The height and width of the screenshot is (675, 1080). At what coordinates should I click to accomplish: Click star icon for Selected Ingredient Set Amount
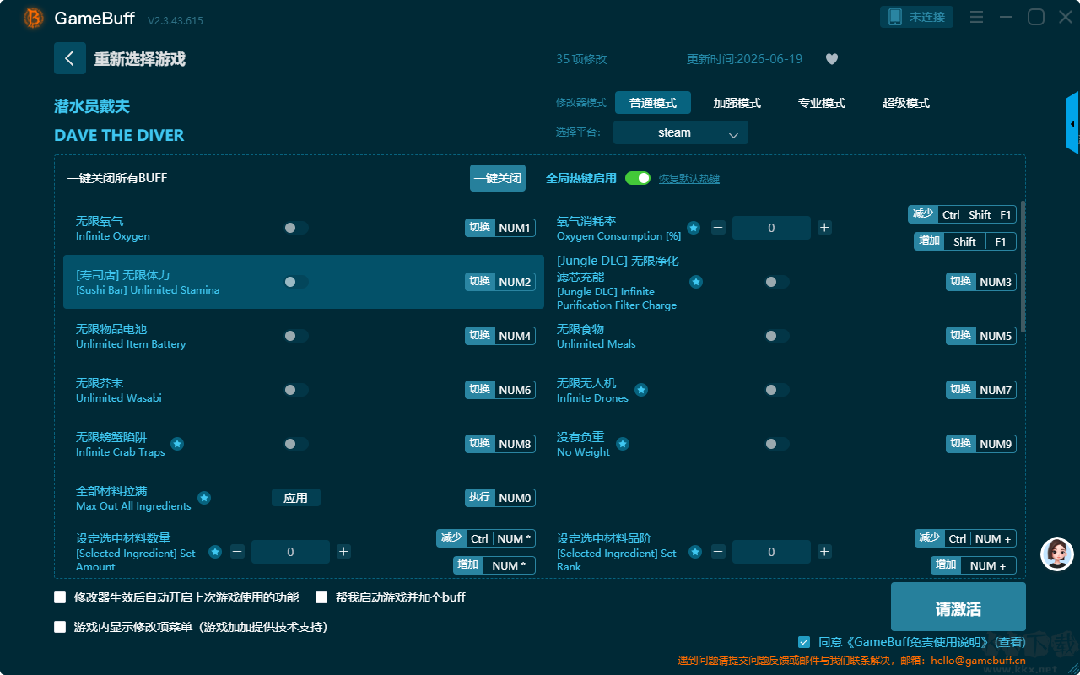coord(215,552)
